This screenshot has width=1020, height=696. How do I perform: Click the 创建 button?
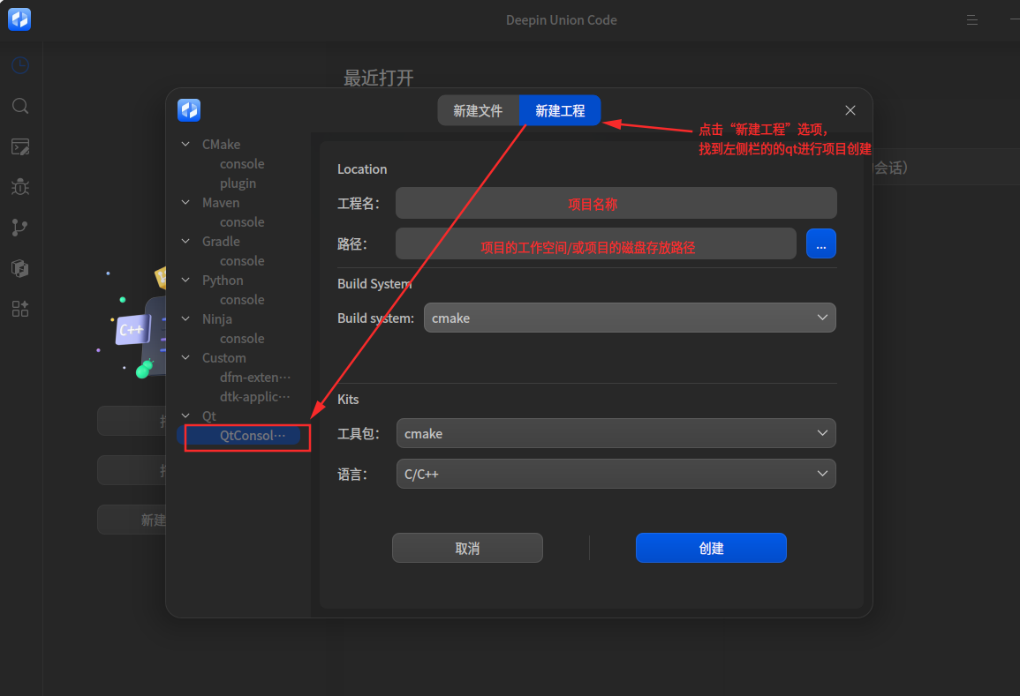[x=711, y=548]
